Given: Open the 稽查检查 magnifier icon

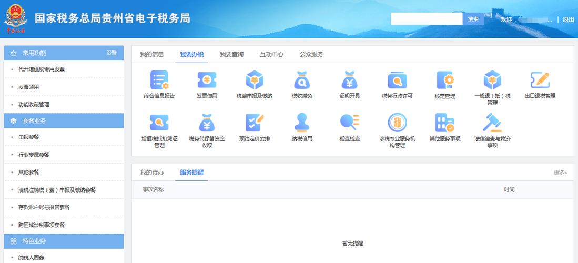Looking at the screenshot, I should (x=349, y=123).
